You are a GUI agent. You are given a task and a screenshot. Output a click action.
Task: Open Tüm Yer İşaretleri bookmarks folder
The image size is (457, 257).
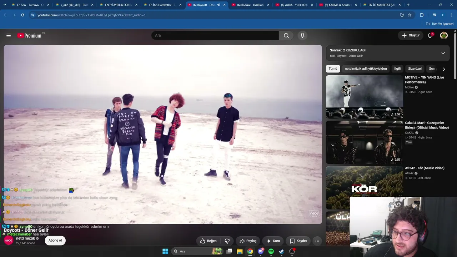[440, 24]
